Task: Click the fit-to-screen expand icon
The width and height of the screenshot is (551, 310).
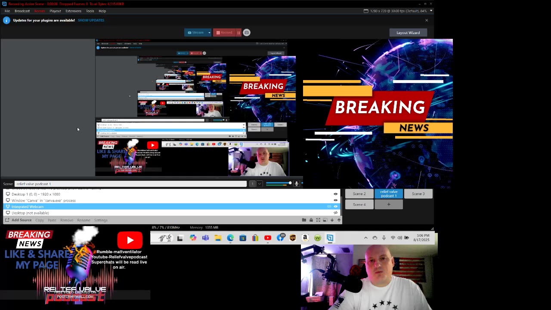Action: pyautogui.click(x=318, y=220)
